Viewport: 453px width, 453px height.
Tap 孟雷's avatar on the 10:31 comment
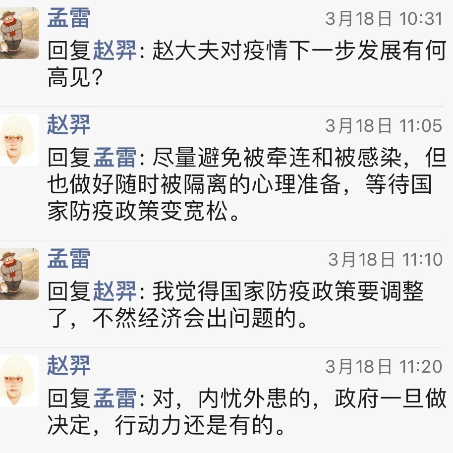point(19,33)
